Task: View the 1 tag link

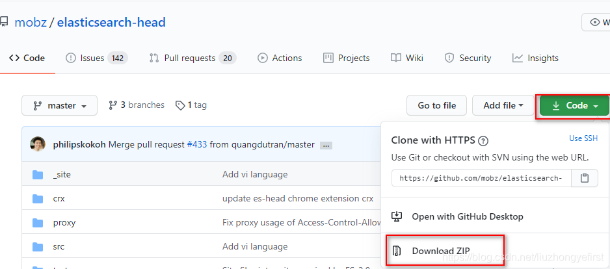Action: point(191,105)
